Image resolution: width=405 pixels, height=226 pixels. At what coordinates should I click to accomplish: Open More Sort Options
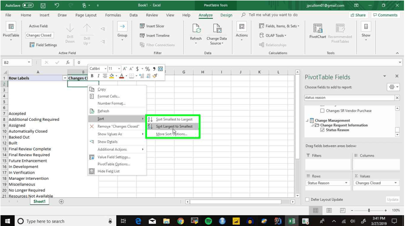pyautogui.click(x=172, y=134)
